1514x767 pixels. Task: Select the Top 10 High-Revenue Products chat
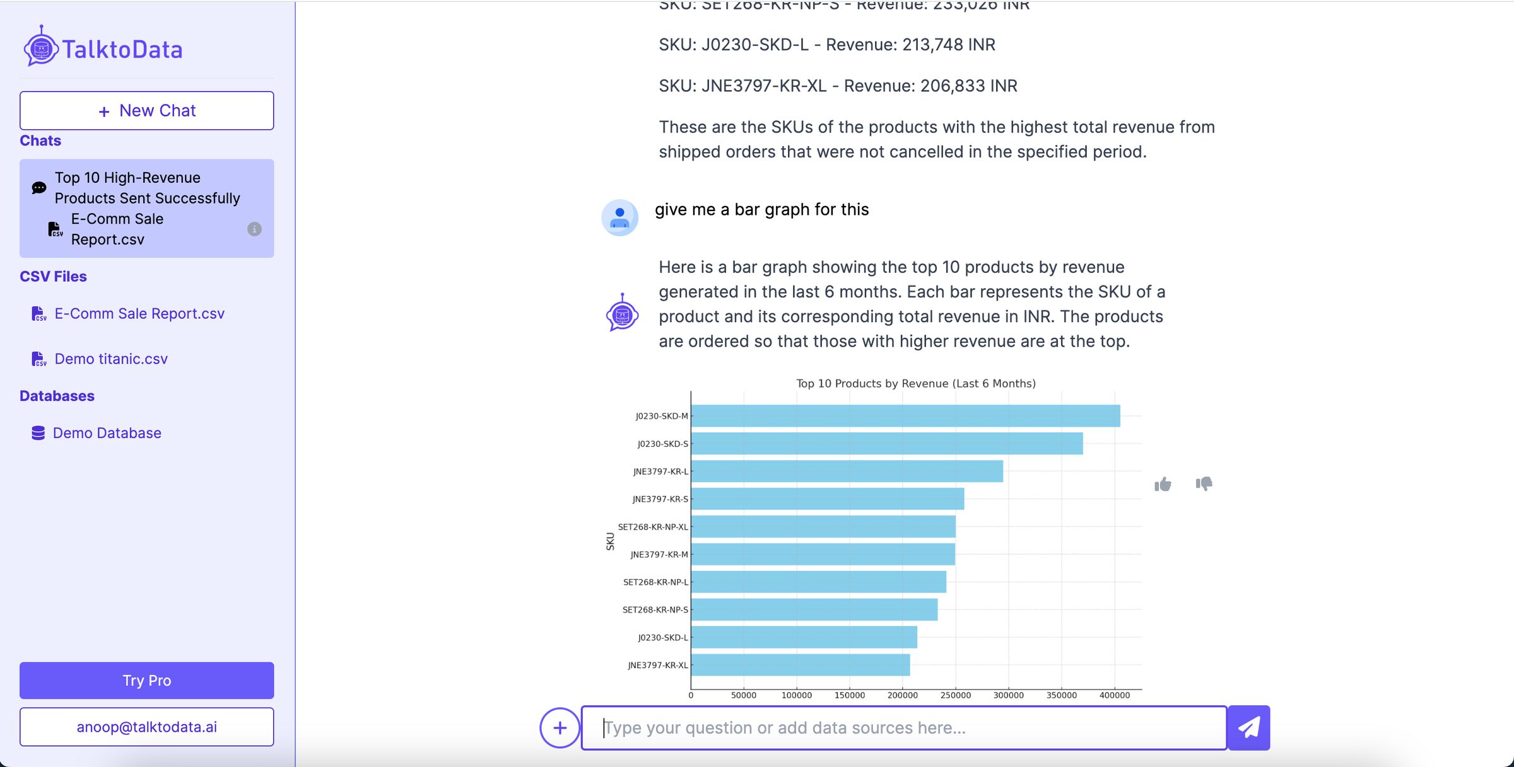[147, 208]
